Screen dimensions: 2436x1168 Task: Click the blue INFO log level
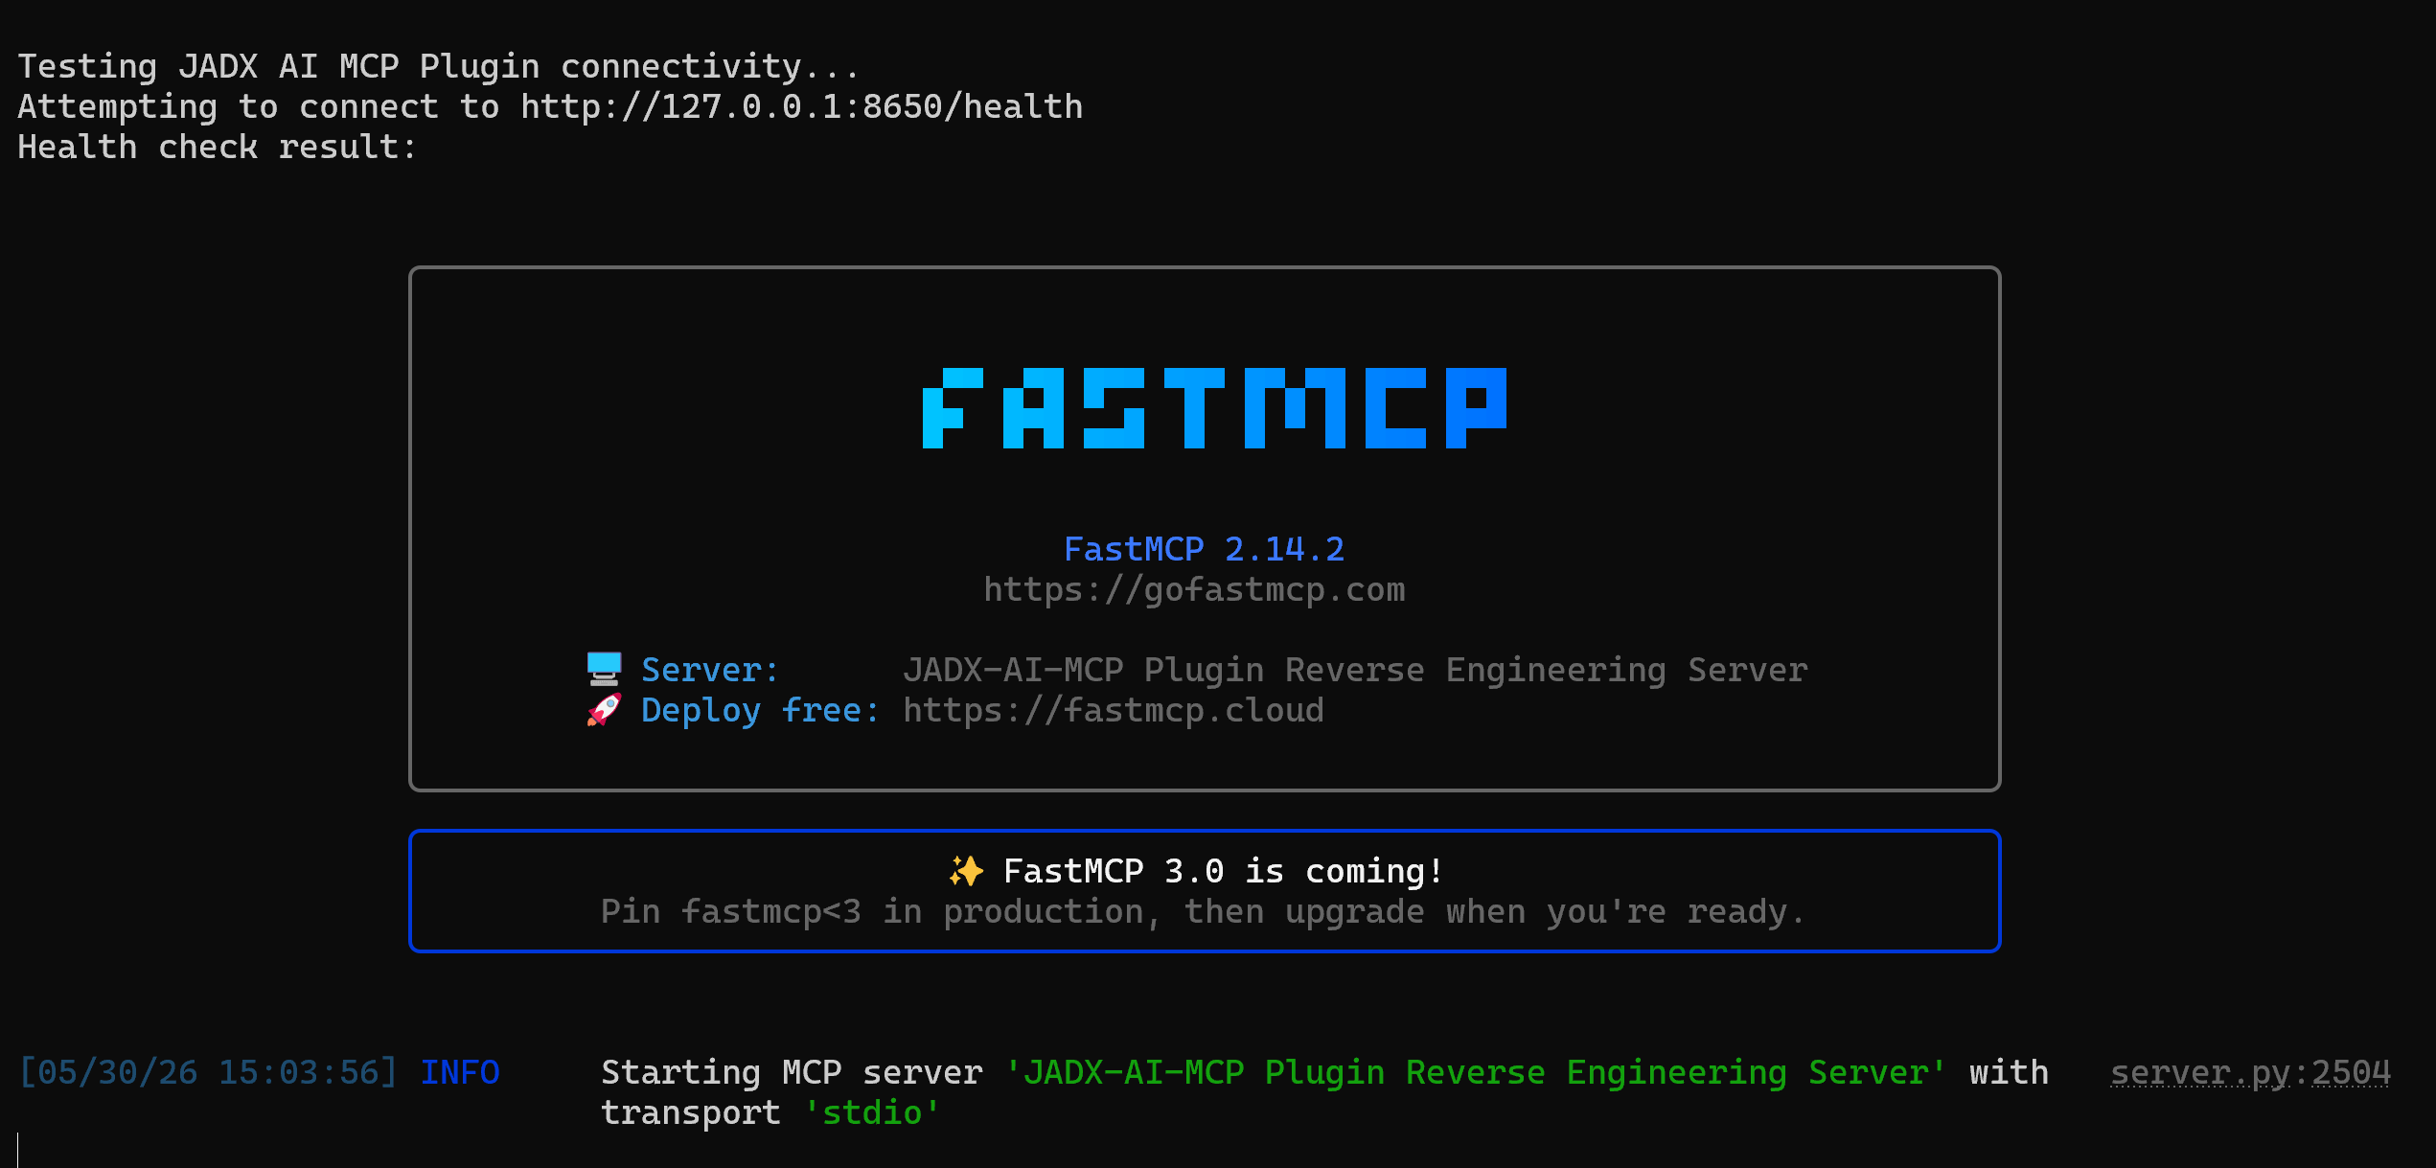click(x=460, y=1072)
